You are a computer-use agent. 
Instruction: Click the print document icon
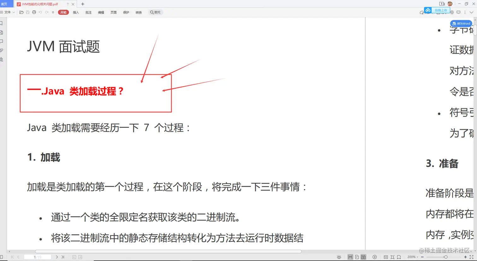34,12
